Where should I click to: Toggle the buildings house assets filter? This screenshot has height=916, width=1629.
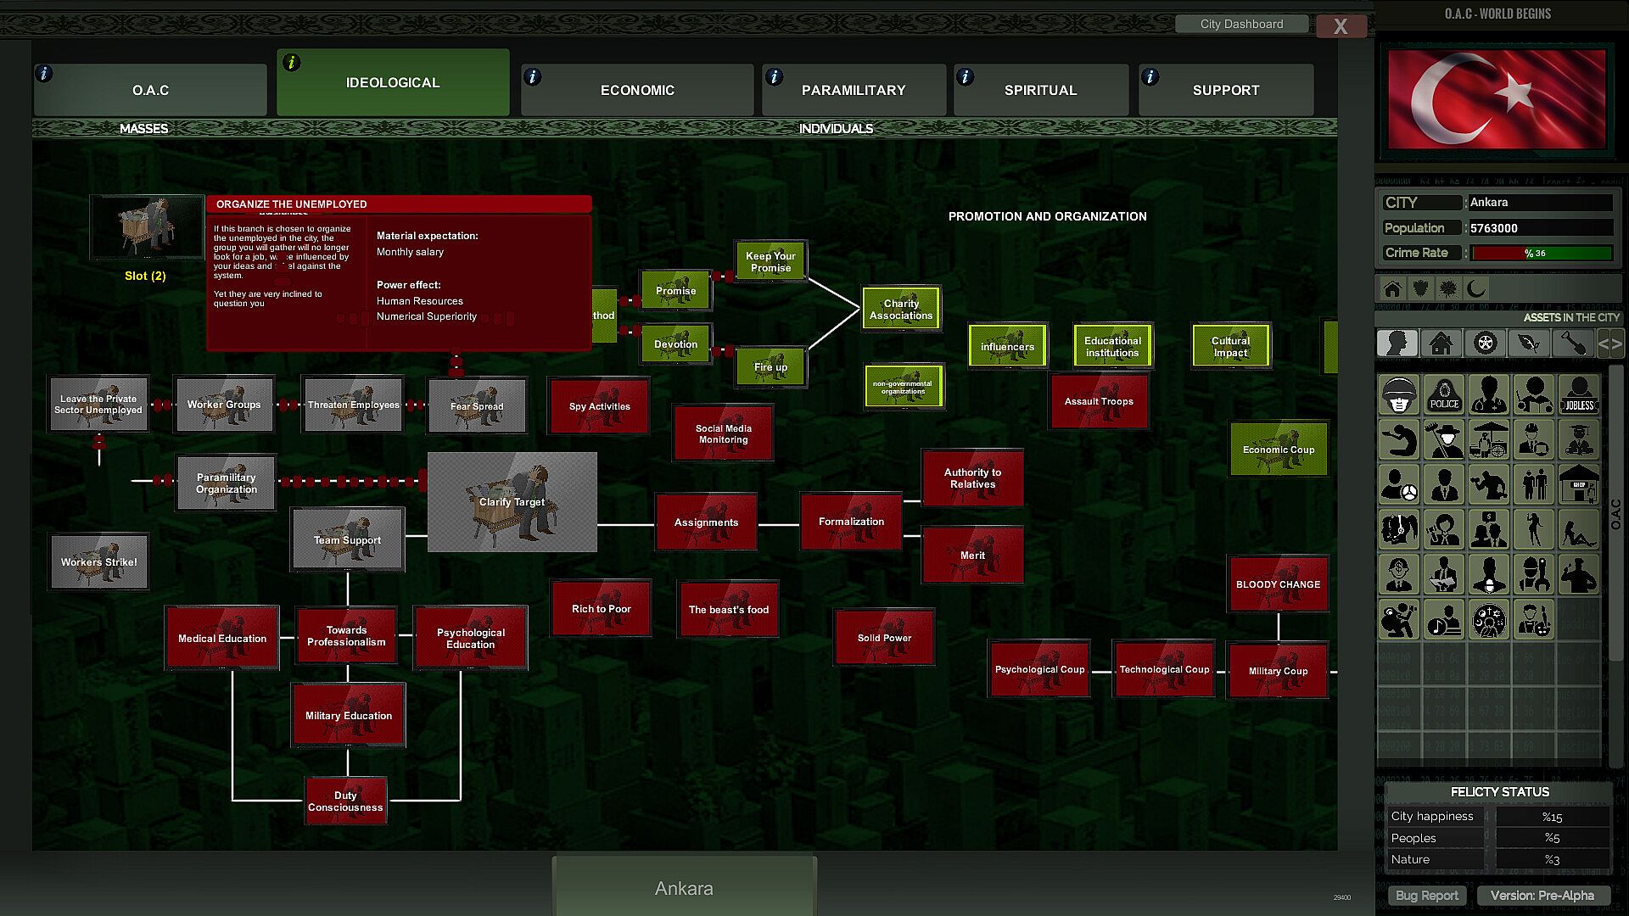pyautogui.click(x=1441, y=343)
